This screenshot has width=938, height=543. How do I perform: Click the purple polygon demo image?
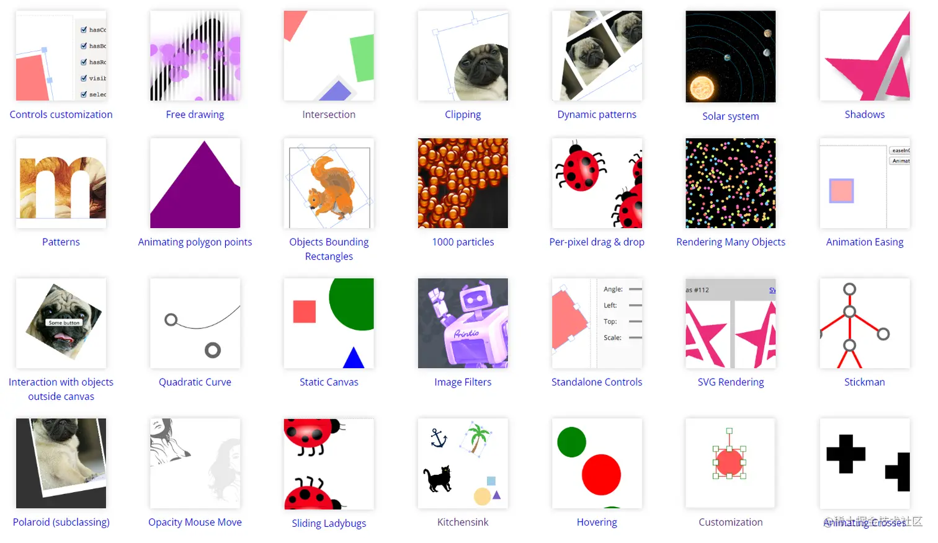[195, 183]
